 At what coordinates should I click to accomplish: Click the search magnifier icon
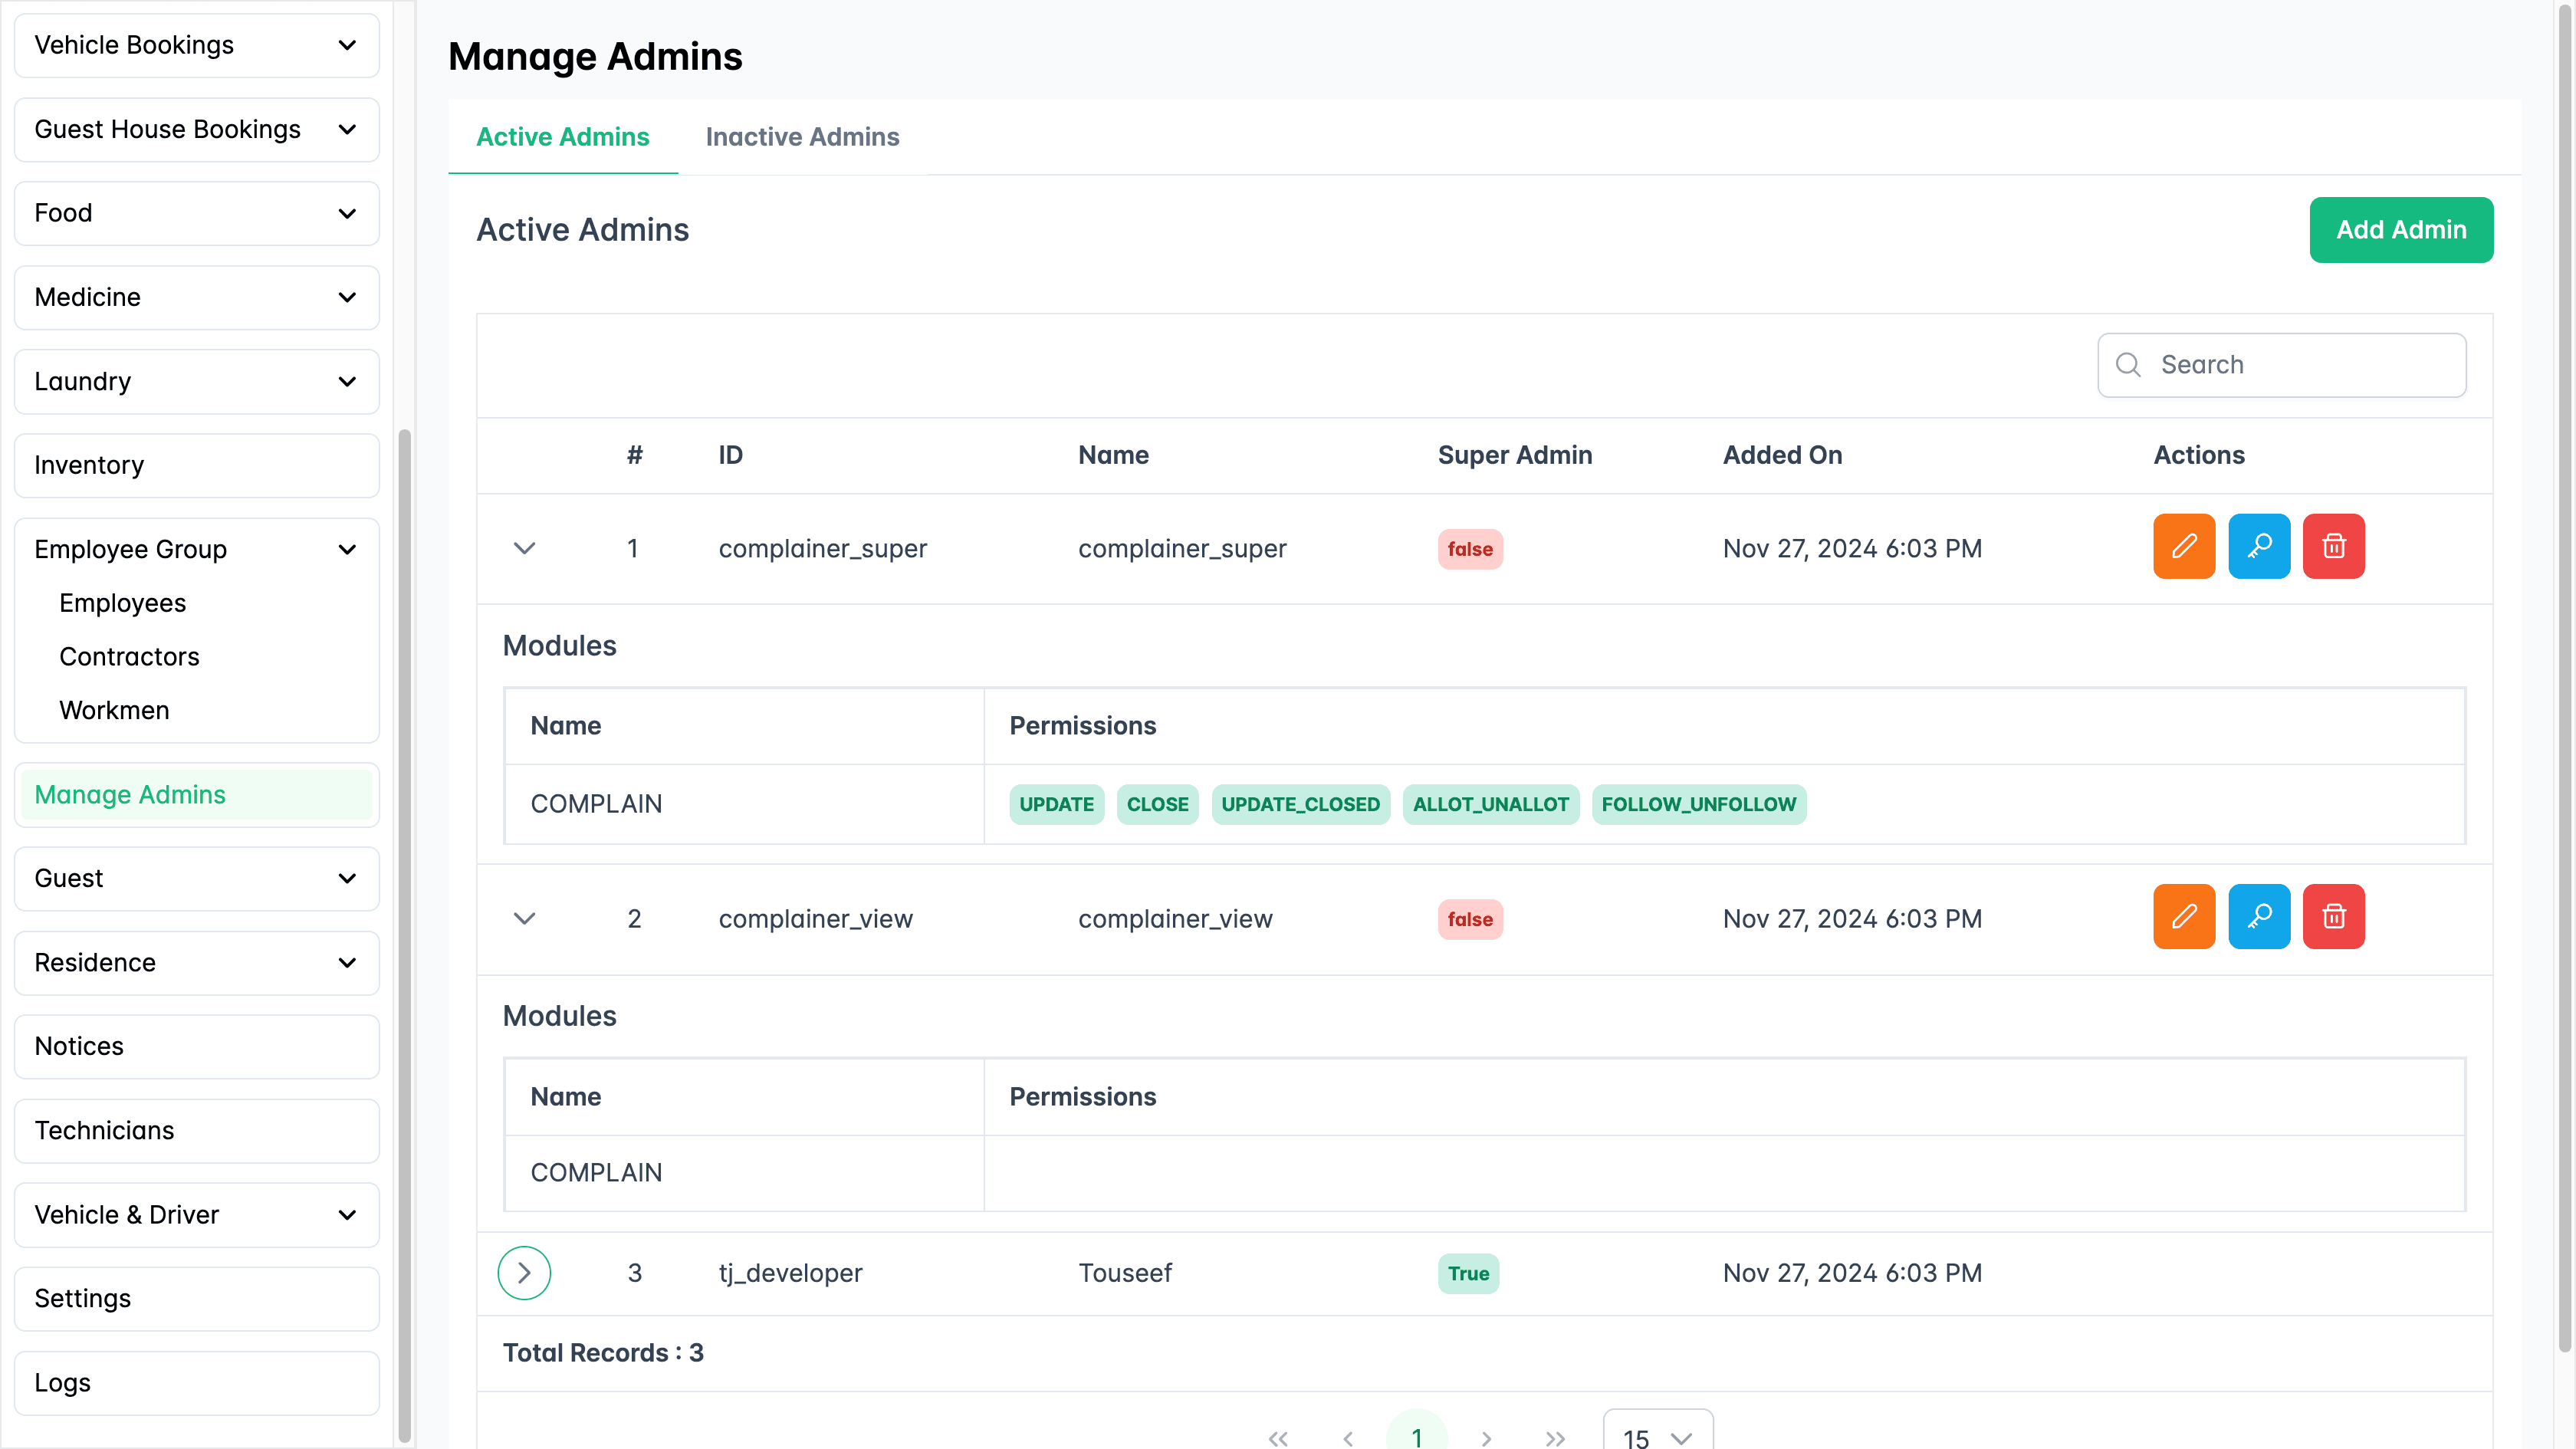point(2128,364)
